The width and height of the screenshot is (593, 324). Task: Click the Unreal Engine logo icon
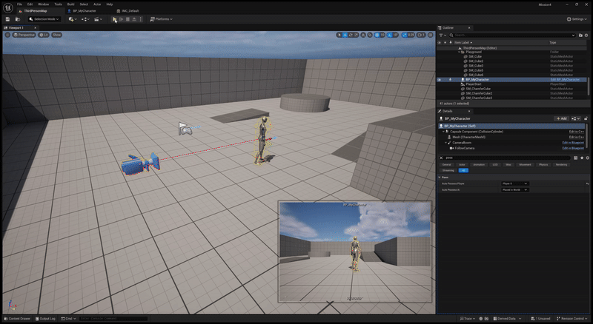pos(7,7)
